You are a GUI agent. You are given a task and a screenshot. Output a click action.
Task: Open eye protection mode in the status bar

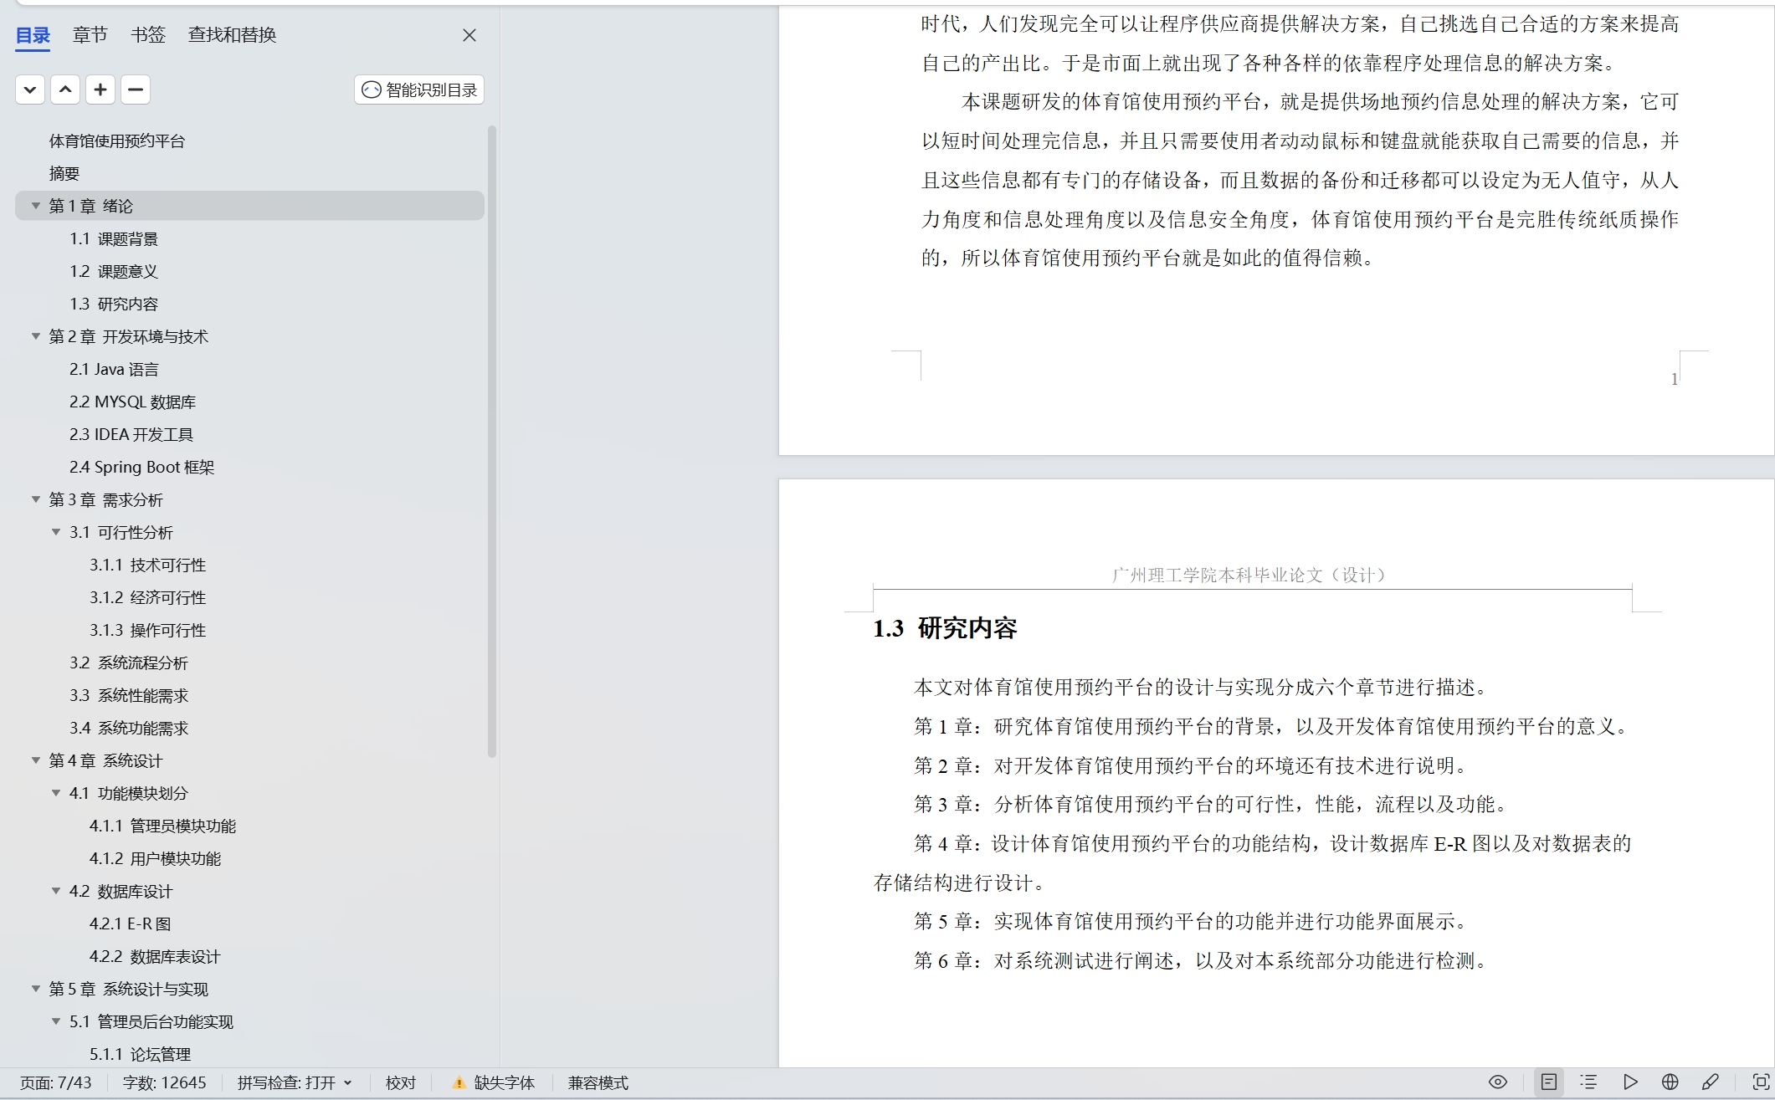click(x=1498, y=1082)
